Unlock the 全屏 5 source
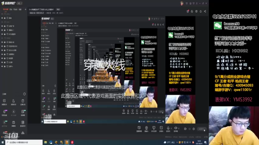Viewport: 259px width, 145px height. click(5, 66)
